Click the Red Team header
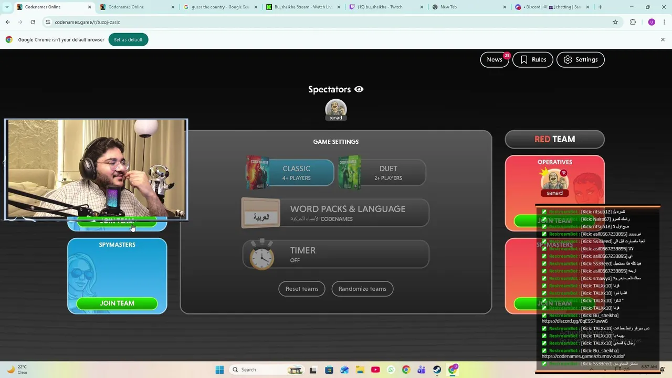Viewport: 672px width, 378px height. coord(554,139)
